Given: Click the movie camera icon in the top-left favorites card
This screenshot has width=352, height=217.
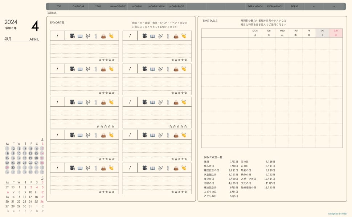Looking at the screenshot, I should point(72,36).
